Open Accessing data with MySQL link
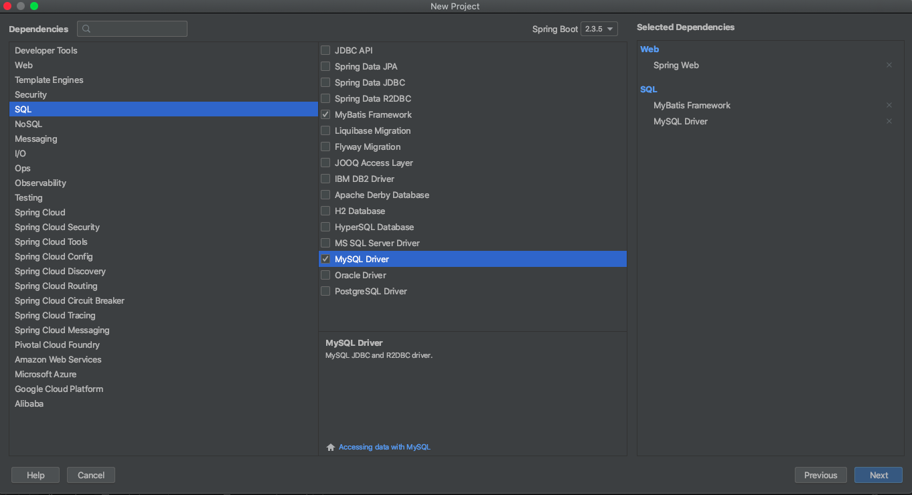The image size is (912, 495). 384,447
